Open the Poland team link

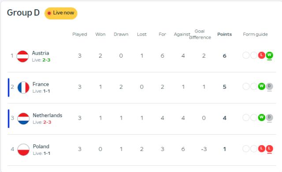pos(41,146)
